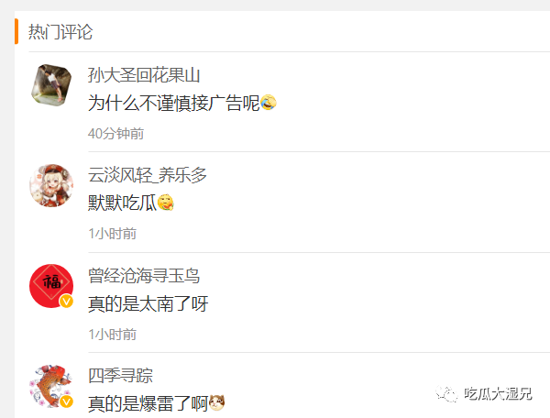Click the WeChat logo in the watermark
550x418 pixels.
click(x=446, y=394)
